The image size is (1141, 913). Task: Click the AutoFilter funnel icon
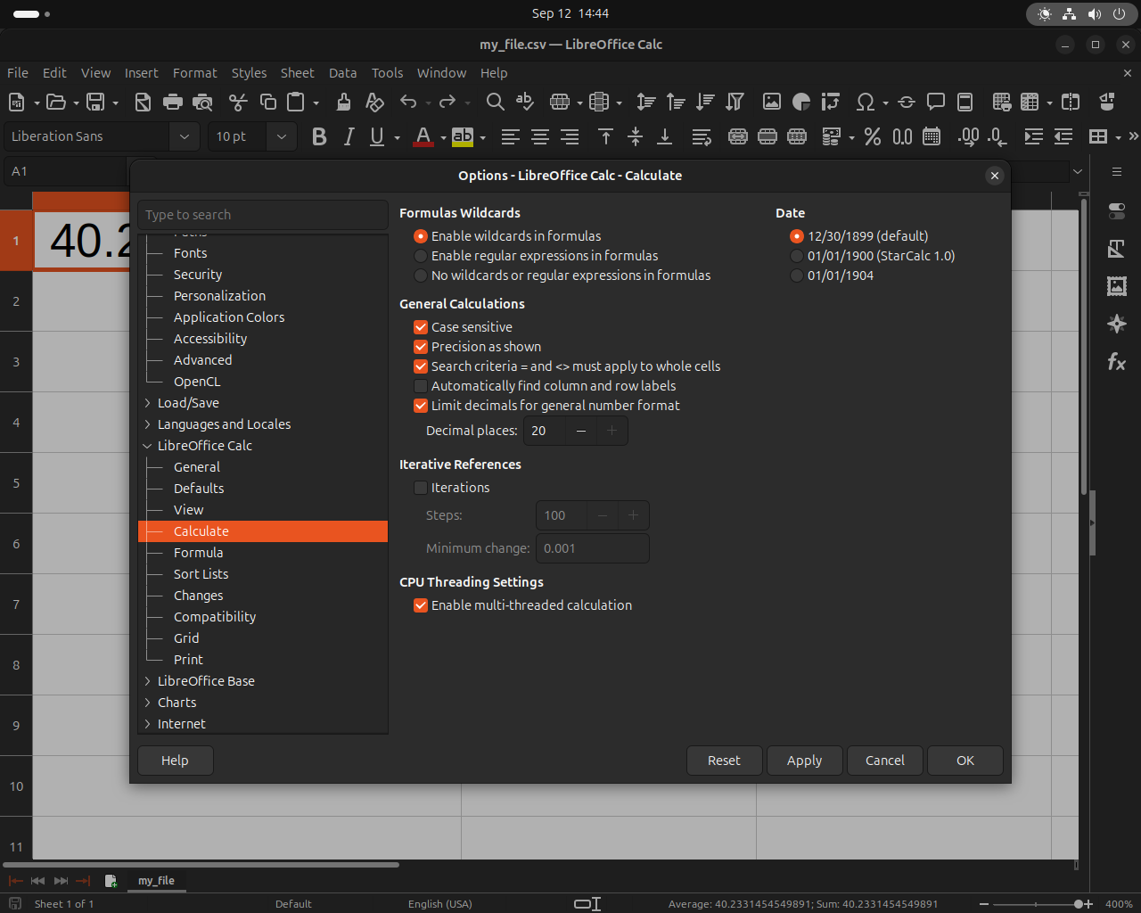(x=735, y=102)
